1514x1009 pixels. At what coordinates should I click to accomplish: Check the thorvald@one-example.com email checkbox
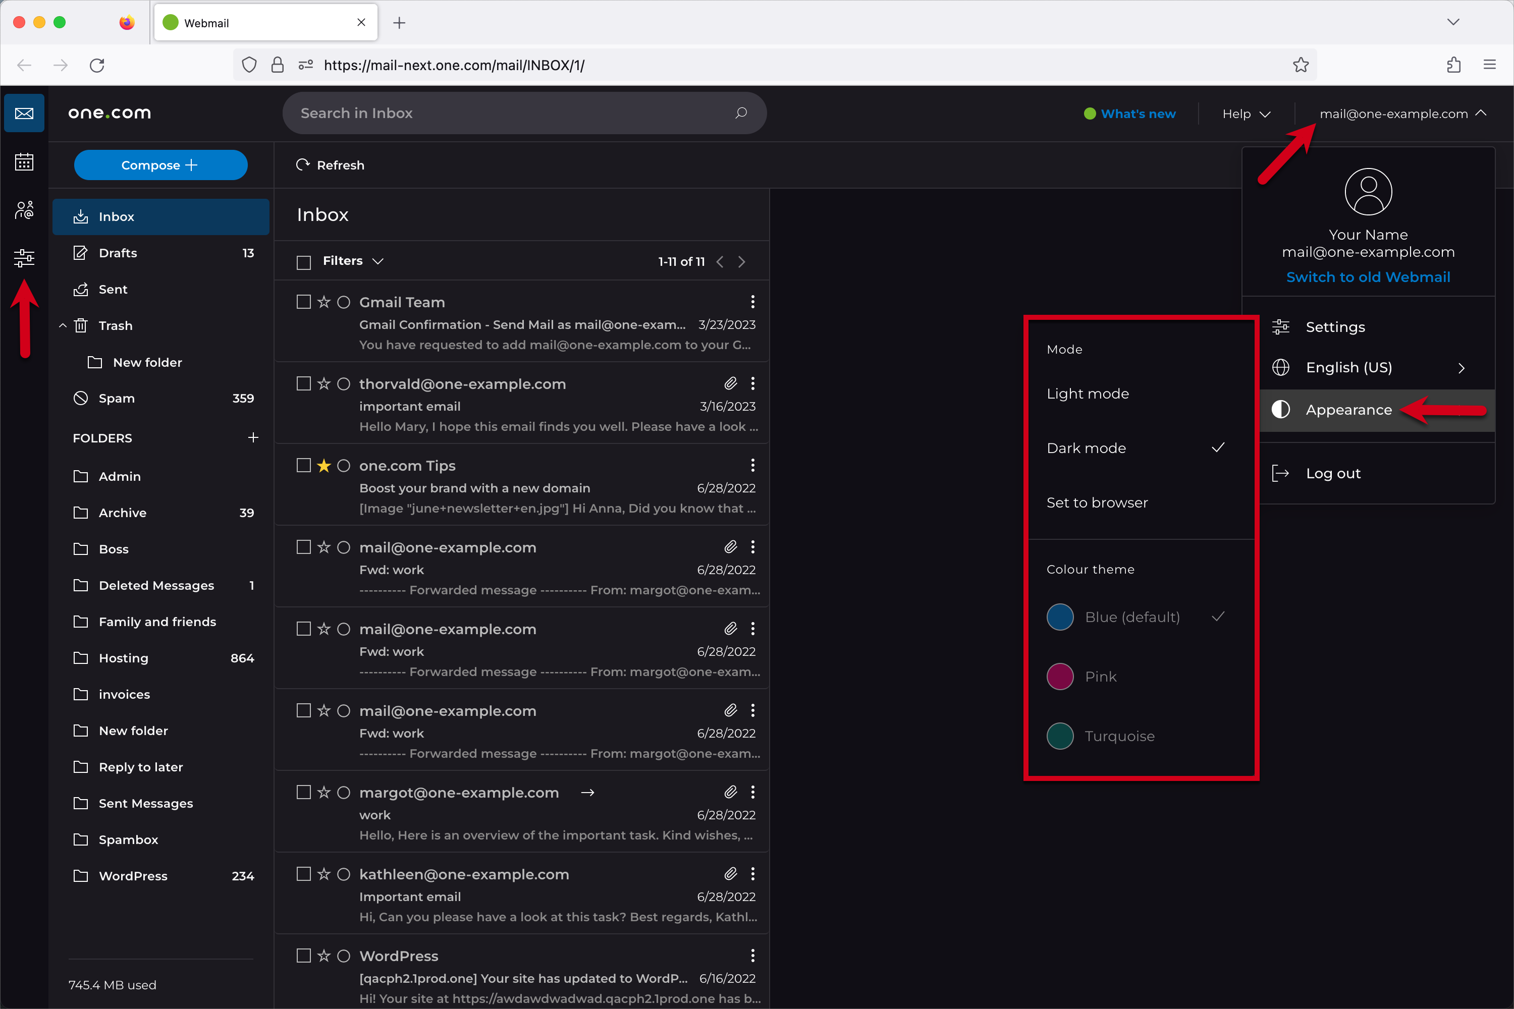pos(304,383)
